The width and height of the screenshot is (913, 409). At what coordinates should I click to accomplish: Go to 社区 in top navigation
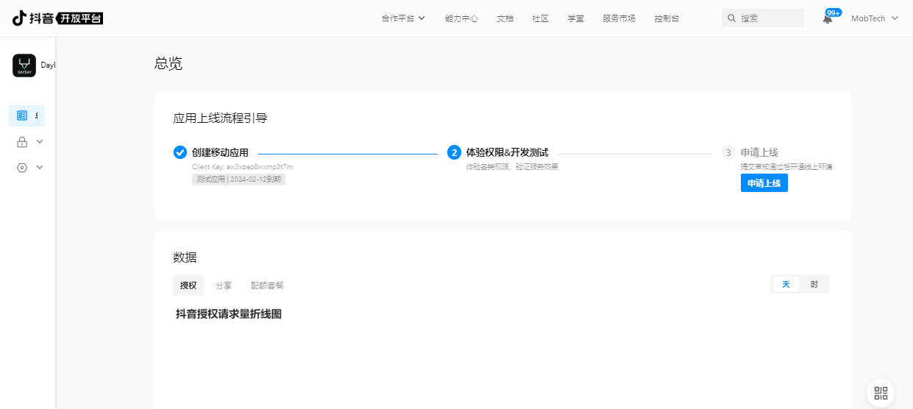pos(540,18)
